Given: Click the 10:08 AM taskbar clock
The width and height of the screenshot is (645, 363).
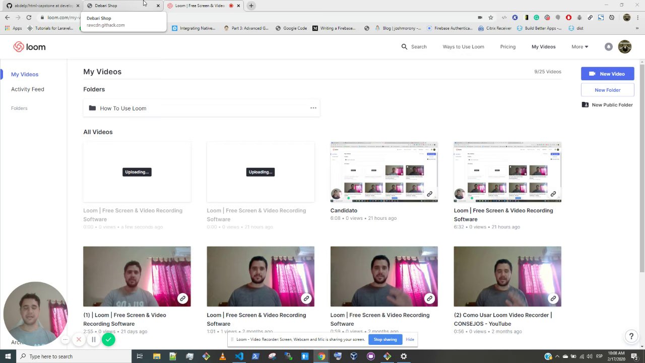Looking at the screenshot, I should (x=616, y=356).
